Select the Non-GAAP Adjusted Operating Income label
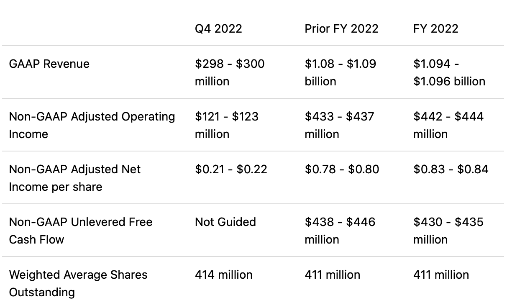The image size is (507, 308). coord(92,125)
